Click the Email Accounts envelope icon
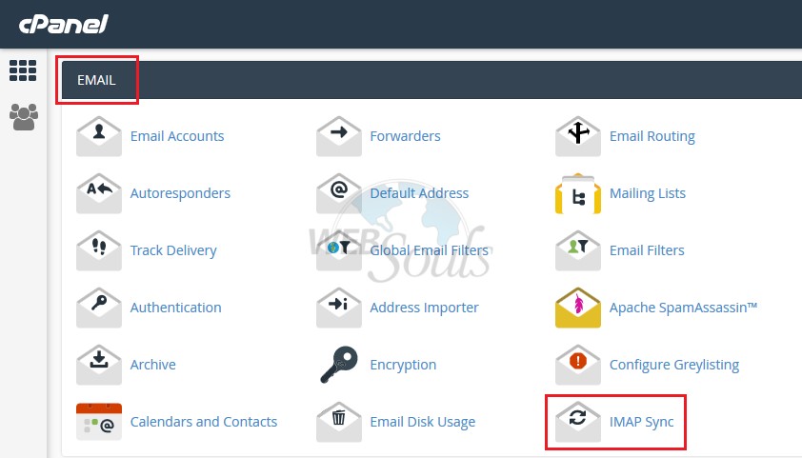802x458 pixels. coord(99,136)
